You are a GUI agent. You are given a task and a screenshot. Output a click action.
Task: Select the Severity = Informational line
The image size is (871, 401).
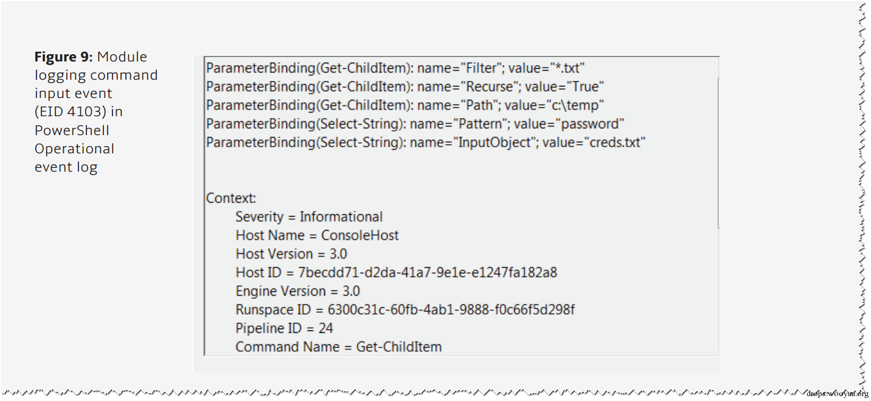point(309,217)
